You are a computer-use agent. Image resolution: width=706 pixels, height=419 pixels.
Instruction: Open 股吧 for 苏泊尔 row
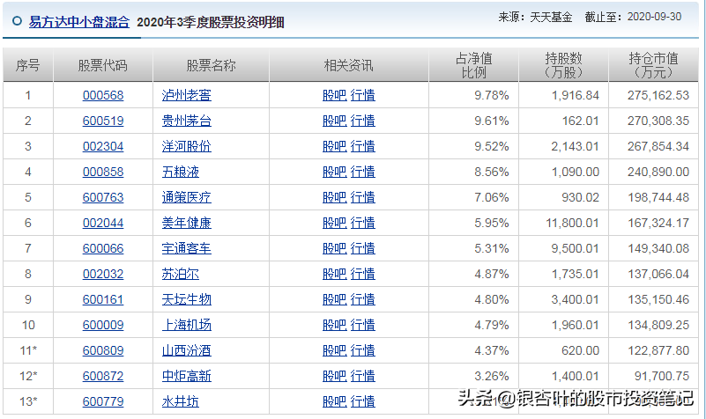pyautogui.click(x=335, y=274)
